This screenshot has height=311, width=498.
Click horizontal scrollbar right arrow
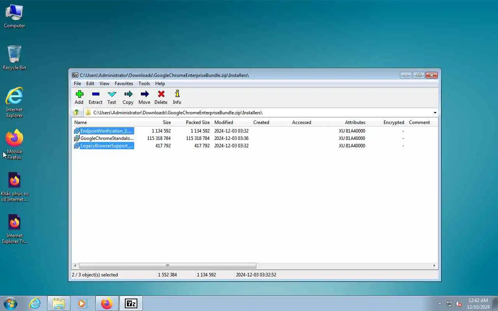click(x=434, y=266)
